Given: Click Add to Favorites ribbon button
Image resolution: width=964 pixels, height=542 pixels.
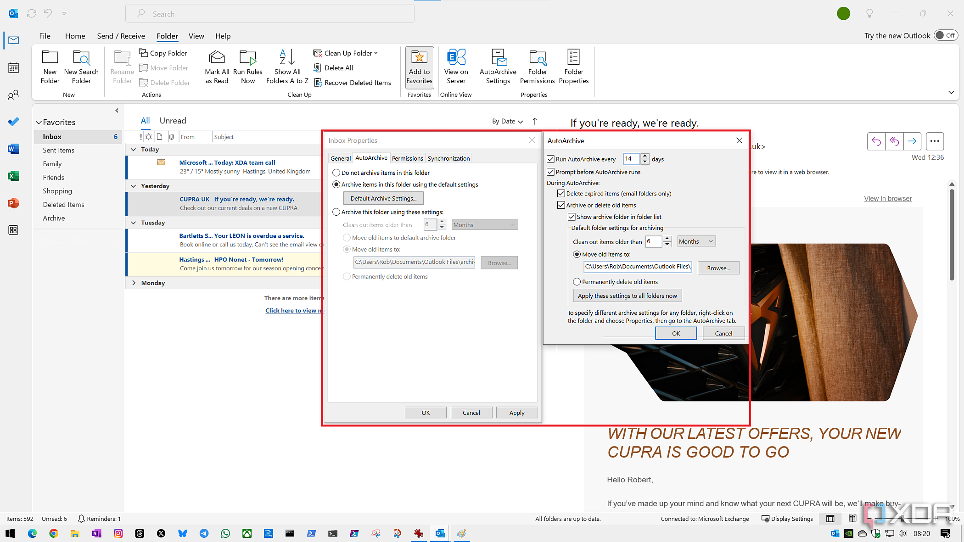Looking at the screenshot, I should pyautogui.click(x=419, y=67).
